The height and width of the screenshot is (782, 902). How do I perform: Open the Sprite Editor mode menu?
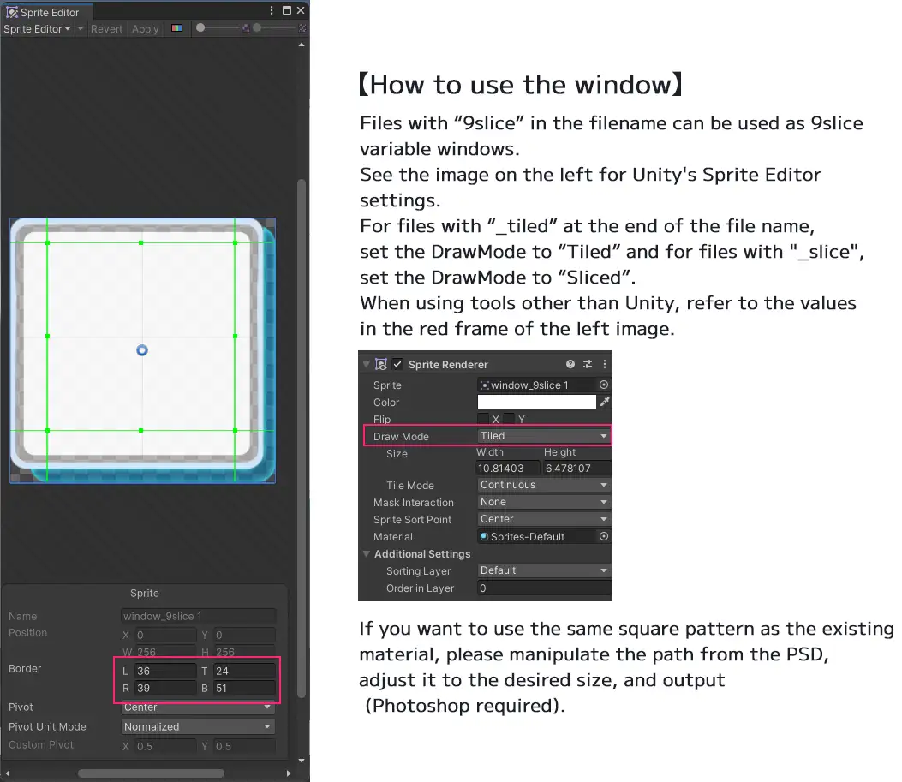37,28
